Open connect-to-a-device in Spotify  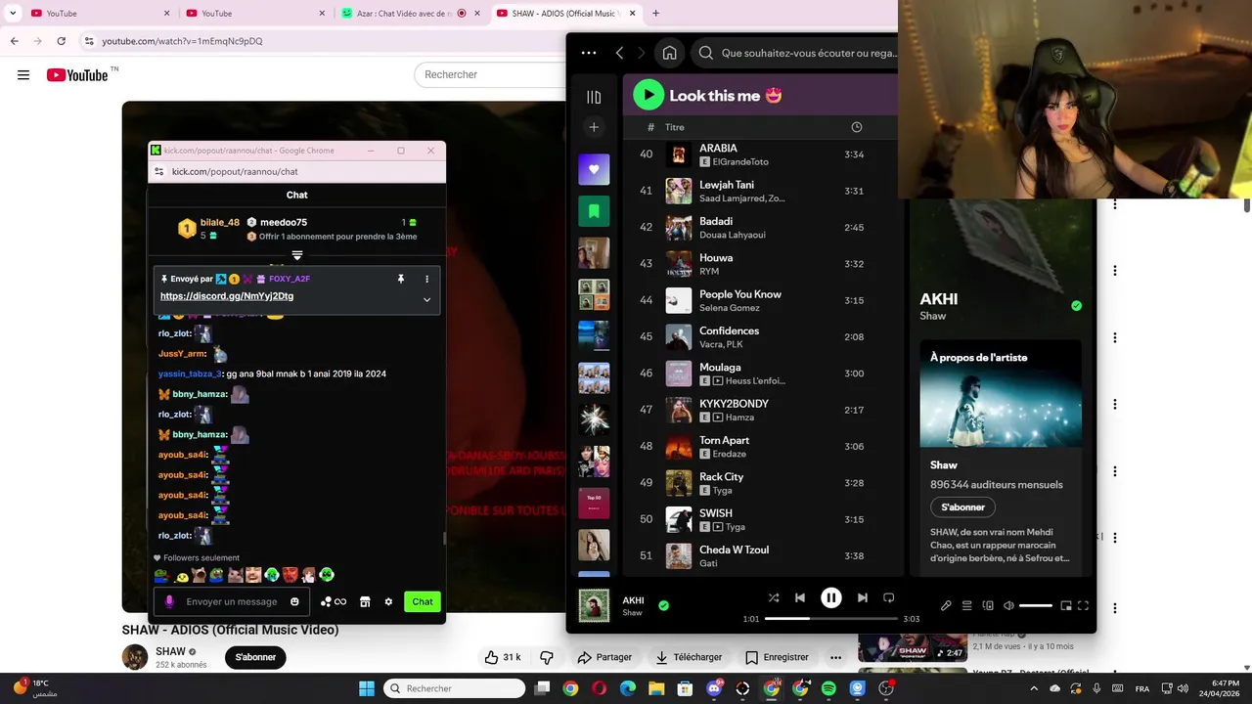pos(988,605)
